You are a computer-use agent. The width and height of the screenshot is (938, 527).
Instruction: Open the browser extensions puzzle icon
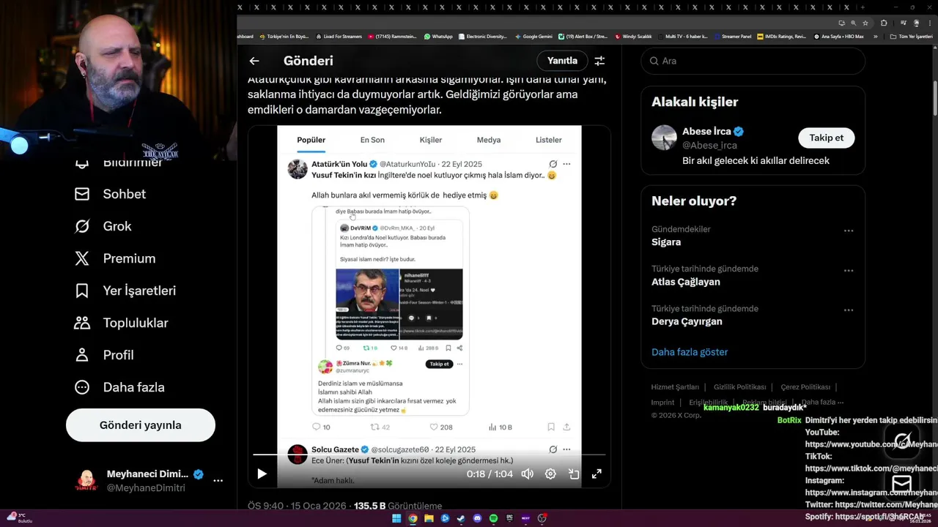(884, 23)
